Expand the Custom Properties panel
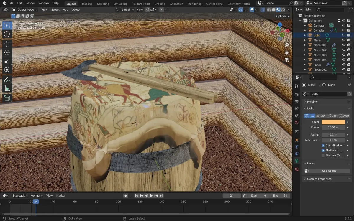Screen dimensions: 354x221 (x=319, y=179)
